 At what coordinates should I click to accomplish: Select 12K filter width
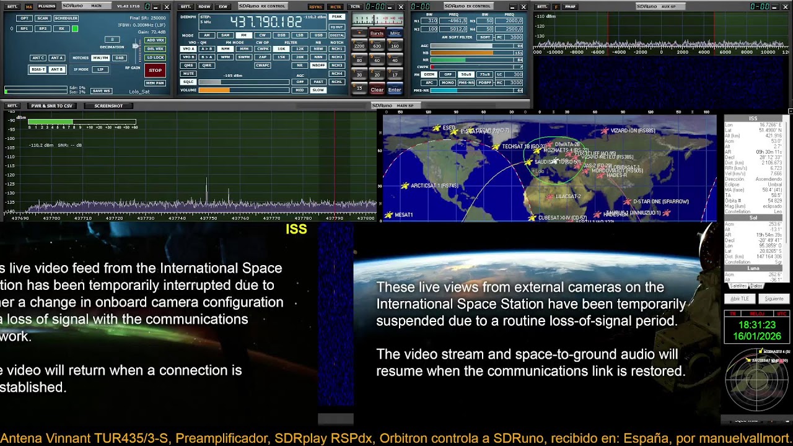pos(300,49)
